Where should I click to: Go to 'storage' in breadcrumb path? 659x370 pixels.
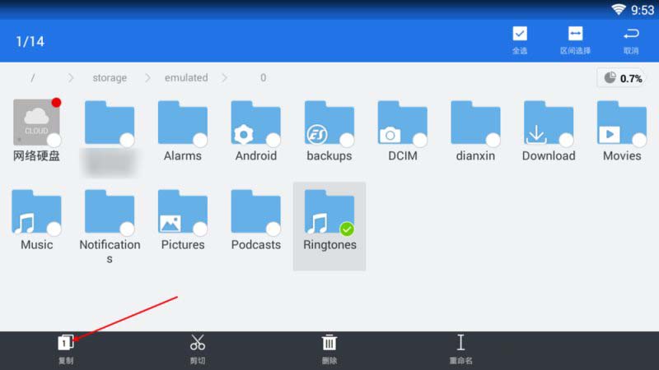[110, 77]
